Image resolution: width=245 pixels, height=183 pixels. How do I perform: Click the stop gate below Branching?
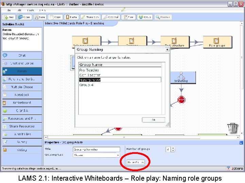(x=181, y=100)
